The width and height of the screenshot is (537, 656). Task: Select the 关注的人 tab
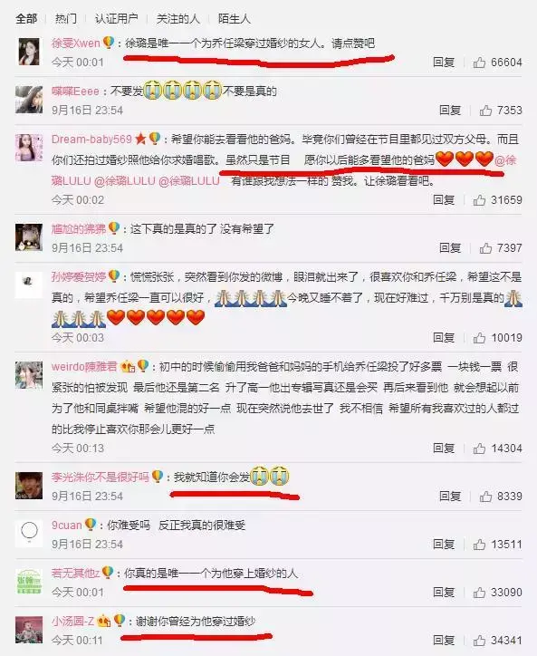177,18
